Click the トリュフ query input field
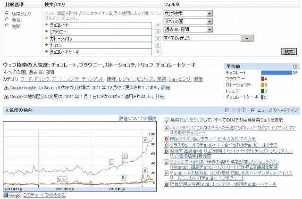The width and height of the screenshot is (302, 199). point(101,45)
